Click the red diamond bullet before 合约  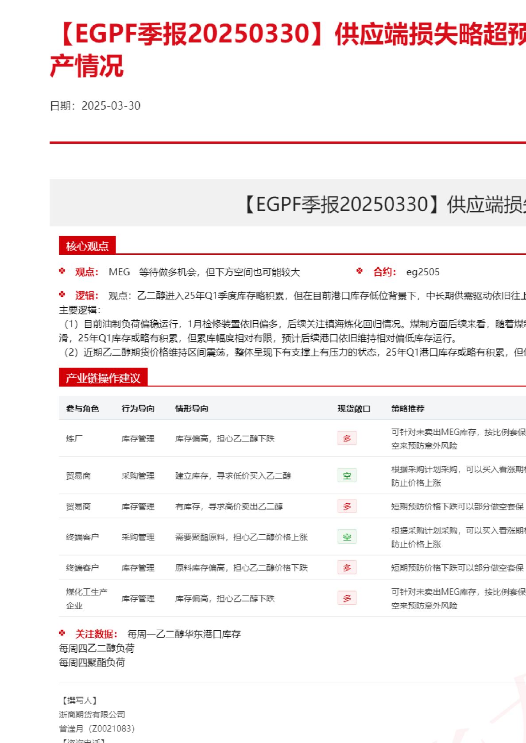pyautogui.click(x=360, y=271)
